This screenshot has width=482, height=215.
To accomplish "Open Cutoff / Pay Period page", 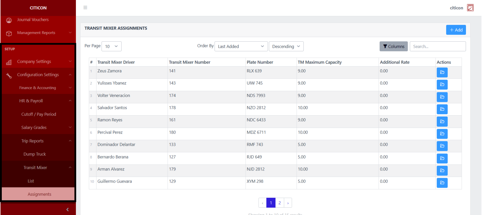I will click(39, 114).
